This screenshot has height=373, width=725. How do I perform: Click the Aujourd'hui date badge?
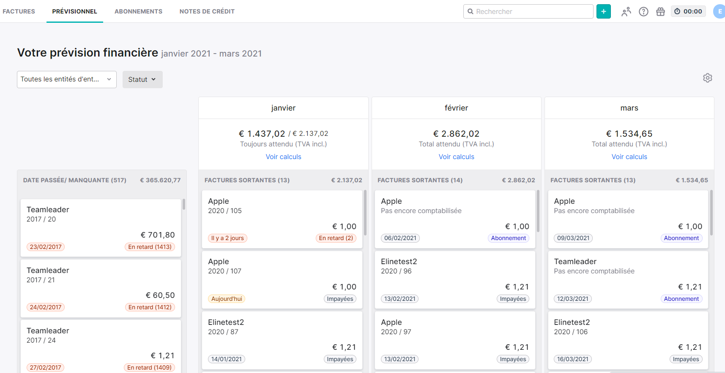227,299
